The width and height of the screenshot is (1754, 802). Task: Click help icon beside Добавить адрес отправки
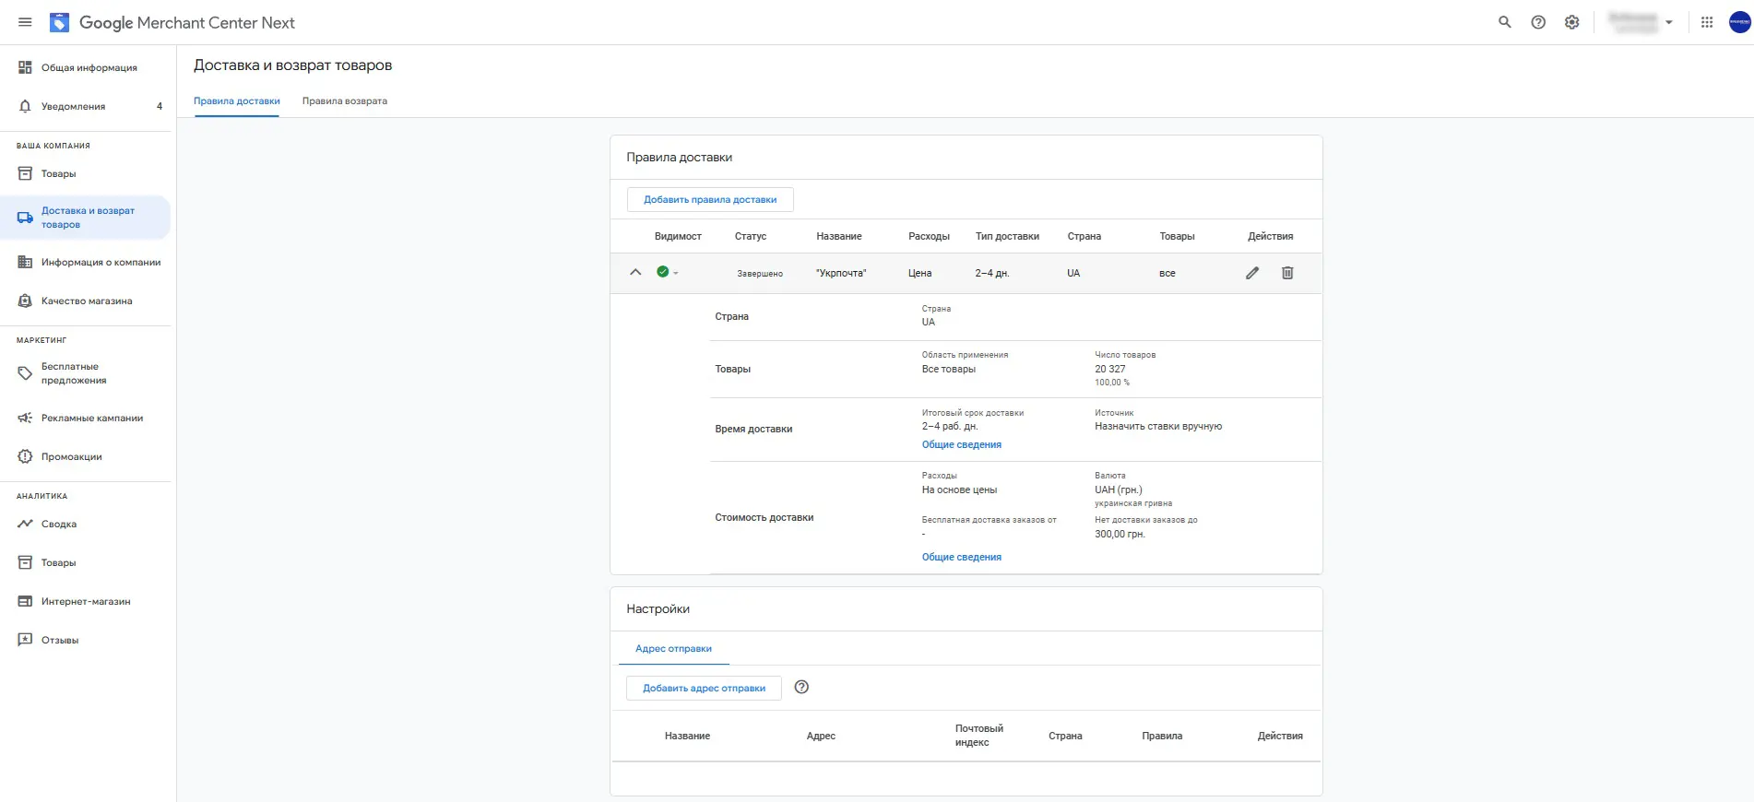tap(801, 687)
